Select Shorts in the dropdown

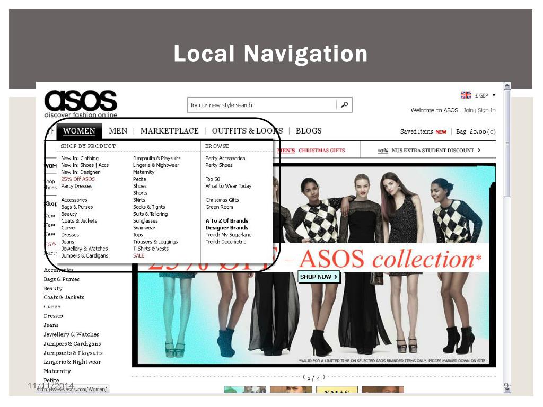pos(140,193)
